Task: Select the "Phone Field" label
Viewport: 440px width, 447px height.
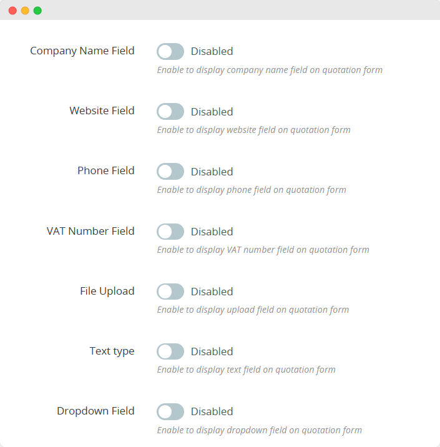Action: click(x=105, y=170)
